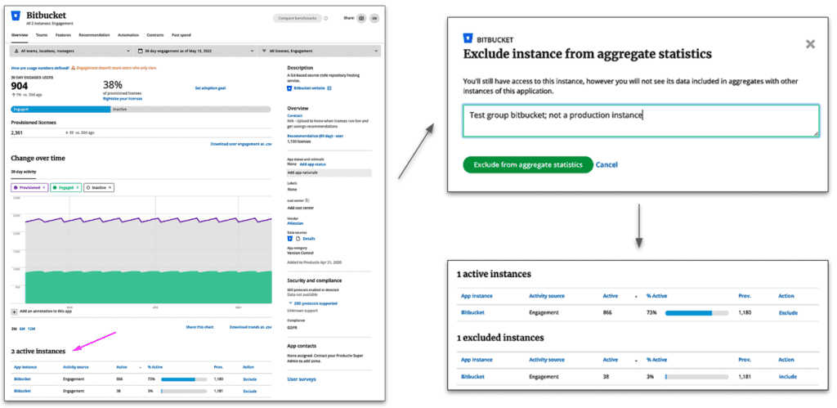Open the All teams, locations, managers dropdown

72,52
